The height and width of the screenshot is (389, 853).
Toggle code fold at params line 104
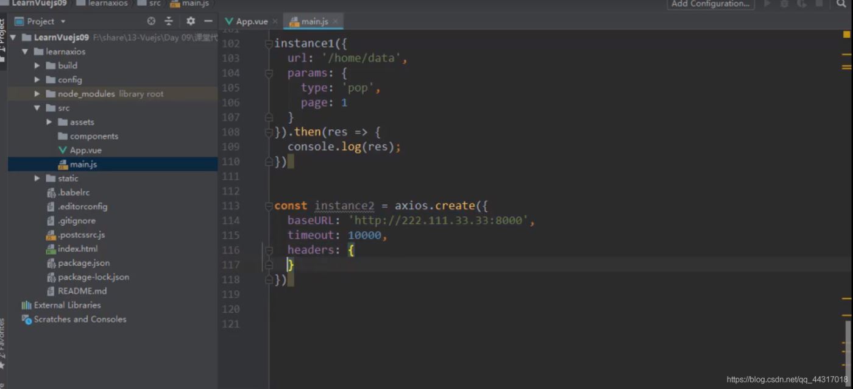click(269, 73)
